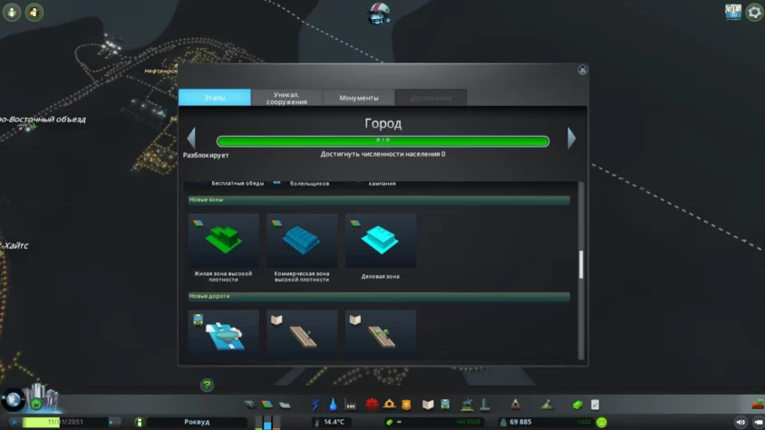Switch to the Монументы tab

coord(359,98)
